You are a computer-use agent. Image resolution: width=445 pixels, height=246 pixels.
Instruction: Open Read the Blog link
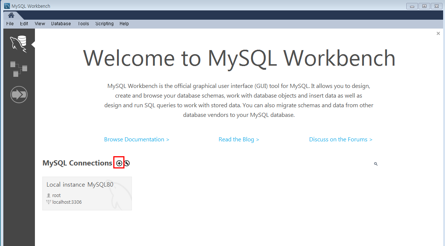click(x=239, y=140)
